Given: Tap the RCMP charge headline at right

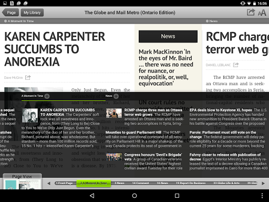Looking at the screenshot, I should (x=237, y=43).
